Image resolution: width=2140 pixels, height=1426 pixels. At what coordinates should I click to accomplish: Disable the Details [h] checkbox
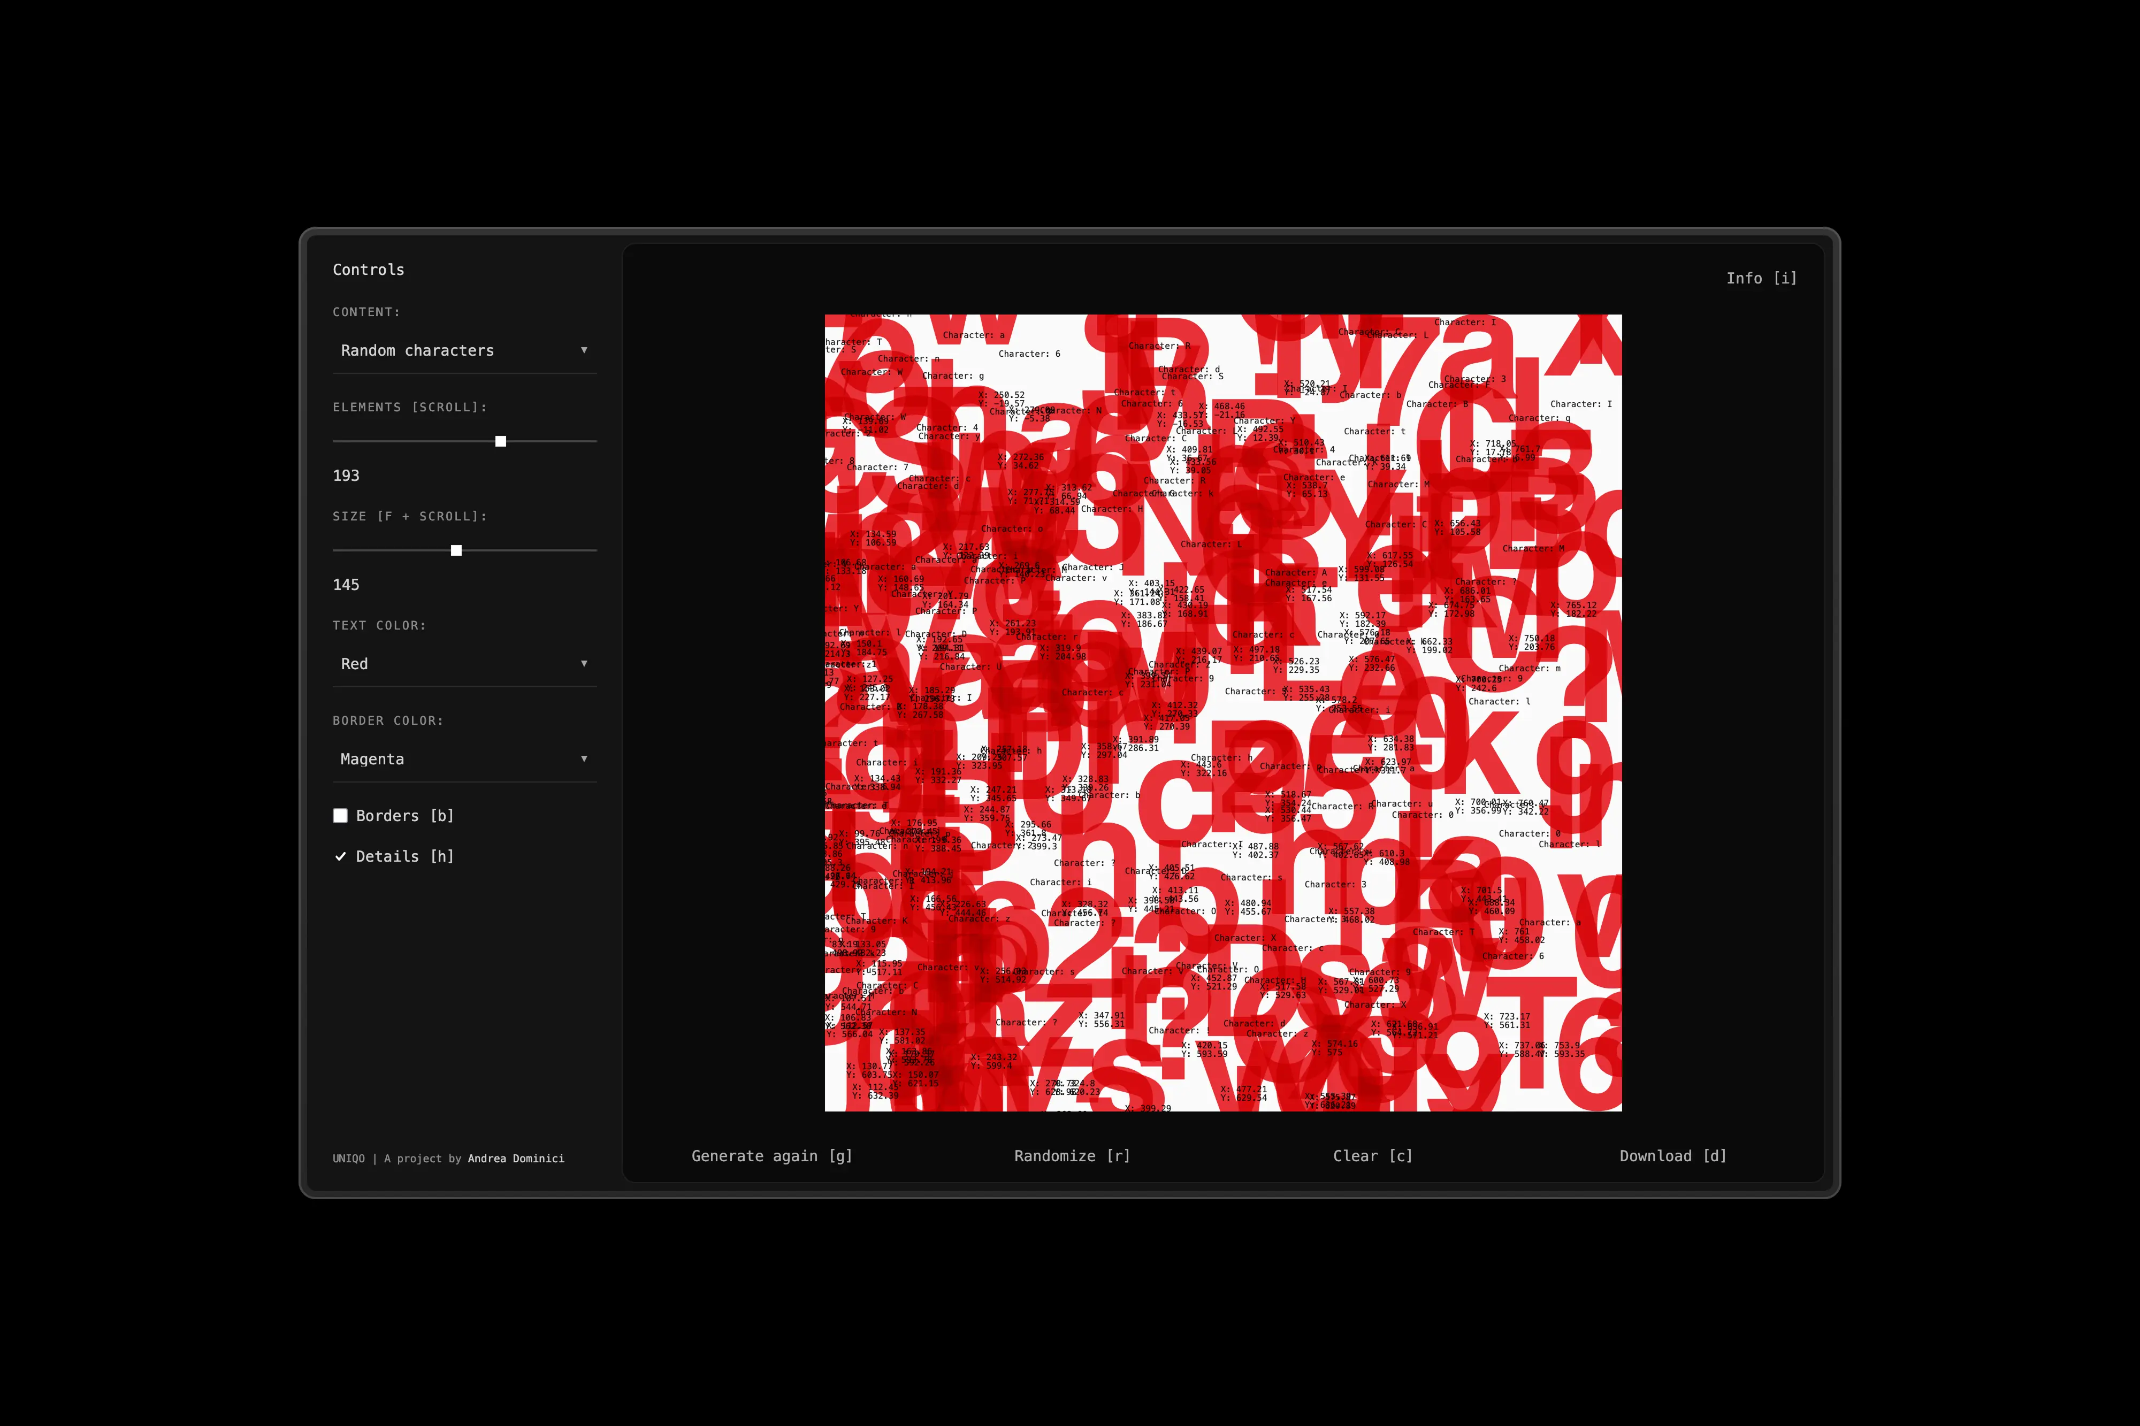pos(340,857)
